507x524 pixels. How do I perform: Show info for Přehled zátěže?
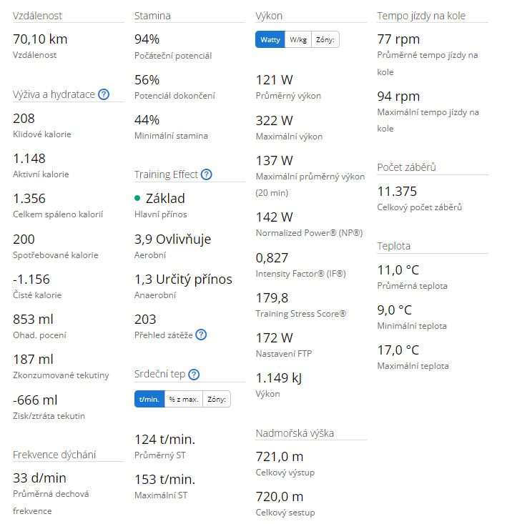(x=201, y=334)
